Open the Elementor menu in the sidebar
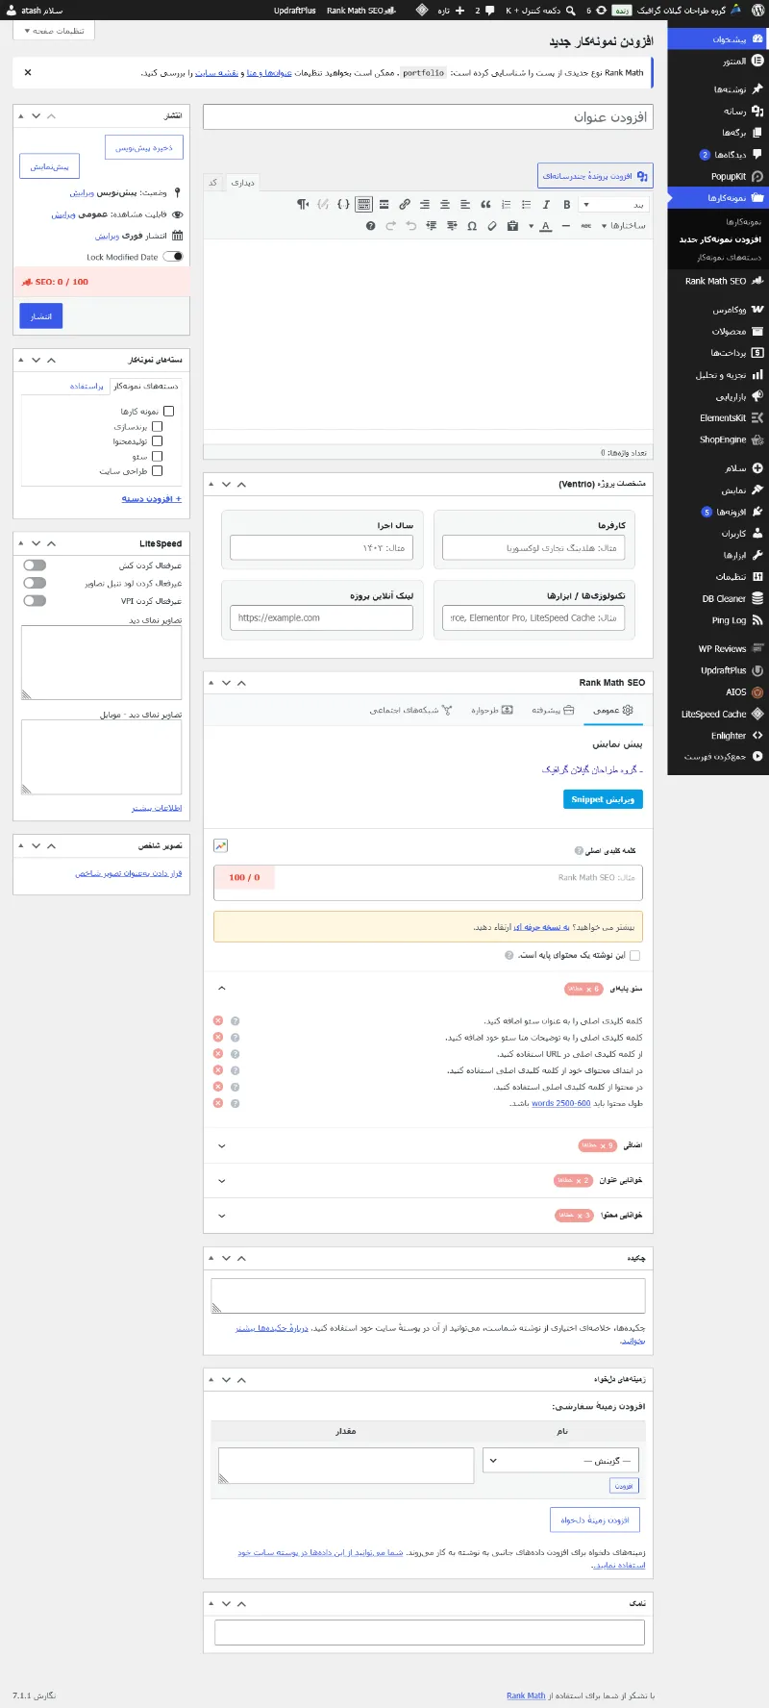Screen dimensions: 769x1708 717,61
